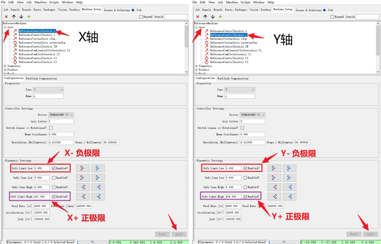Position to Soft Limit Low blue icon, right window
The image size is (381, 244).
[289, 168]
